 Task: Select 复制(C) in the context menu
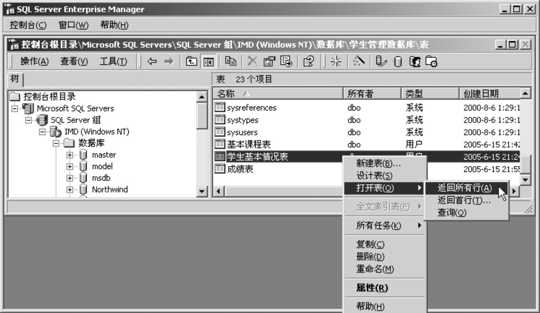[385, 244]
